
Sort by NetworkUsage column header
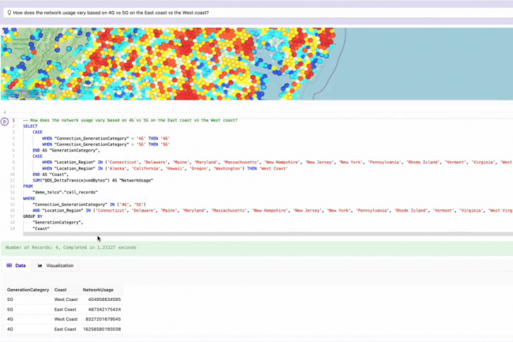(x=98, y=290)
